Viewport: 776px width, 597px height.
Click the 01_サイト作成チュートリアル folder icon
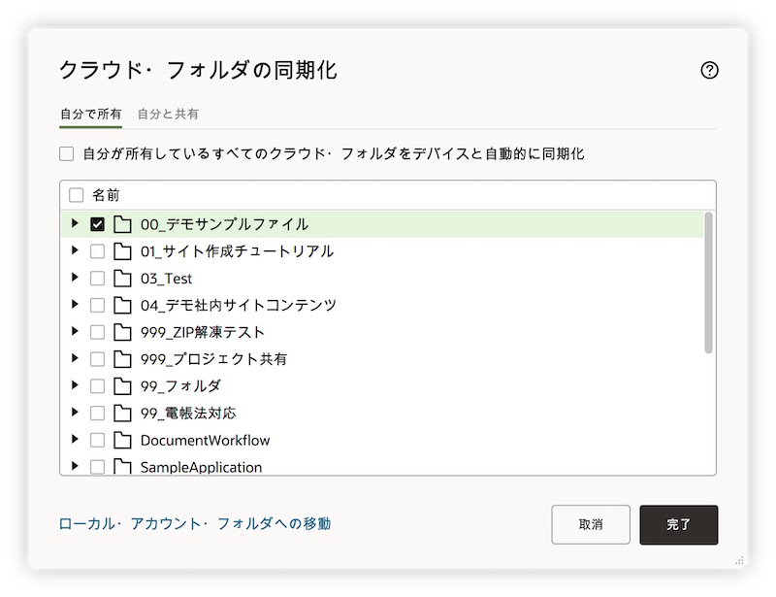point(122,251)
